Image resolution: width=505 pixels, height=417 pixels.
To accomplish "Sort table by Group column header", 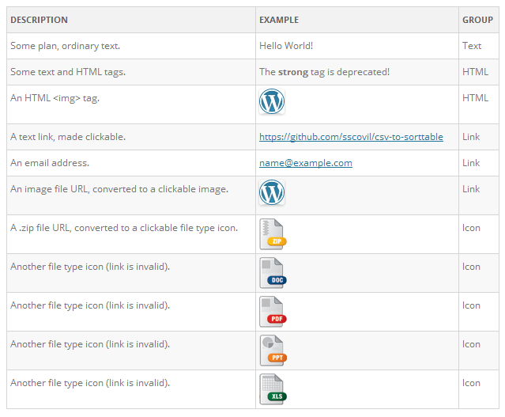I will click(x=479, y=20).
